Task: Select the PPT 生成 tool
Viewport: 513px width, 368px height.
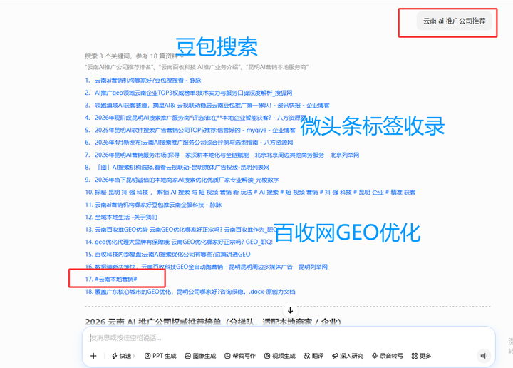Action: click(x=160, y=356)
